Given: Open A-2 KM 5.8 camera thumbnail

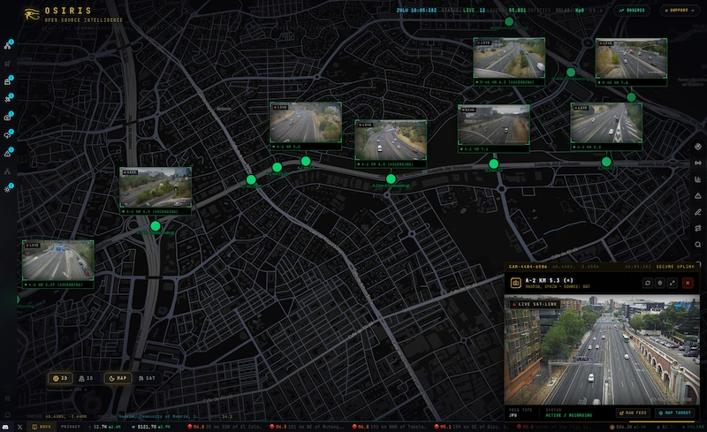Looking at the screenshot, I should click(306, 126).
